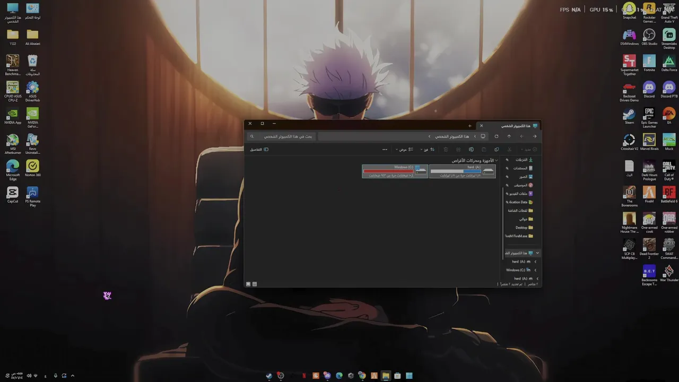Click the Back arrow in File Explorer
679x382 pixels.
coord(535,136)
